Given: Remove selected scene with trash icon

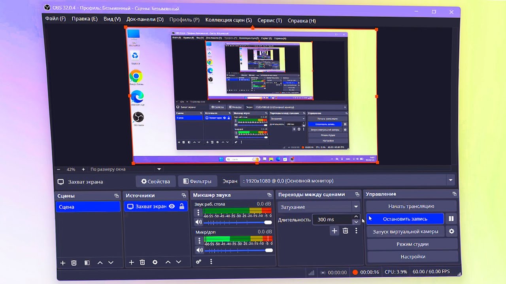Looking at the screenshot, I should (x=74, y=263).
